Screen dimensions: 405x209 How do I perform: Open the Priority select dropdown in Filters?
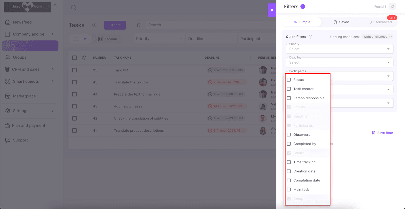click(339, 49)
